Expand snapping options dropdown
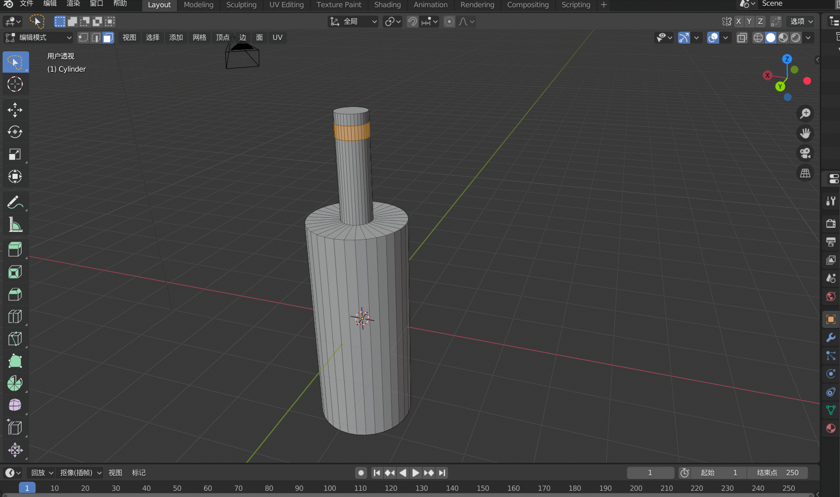 (430, 21)
